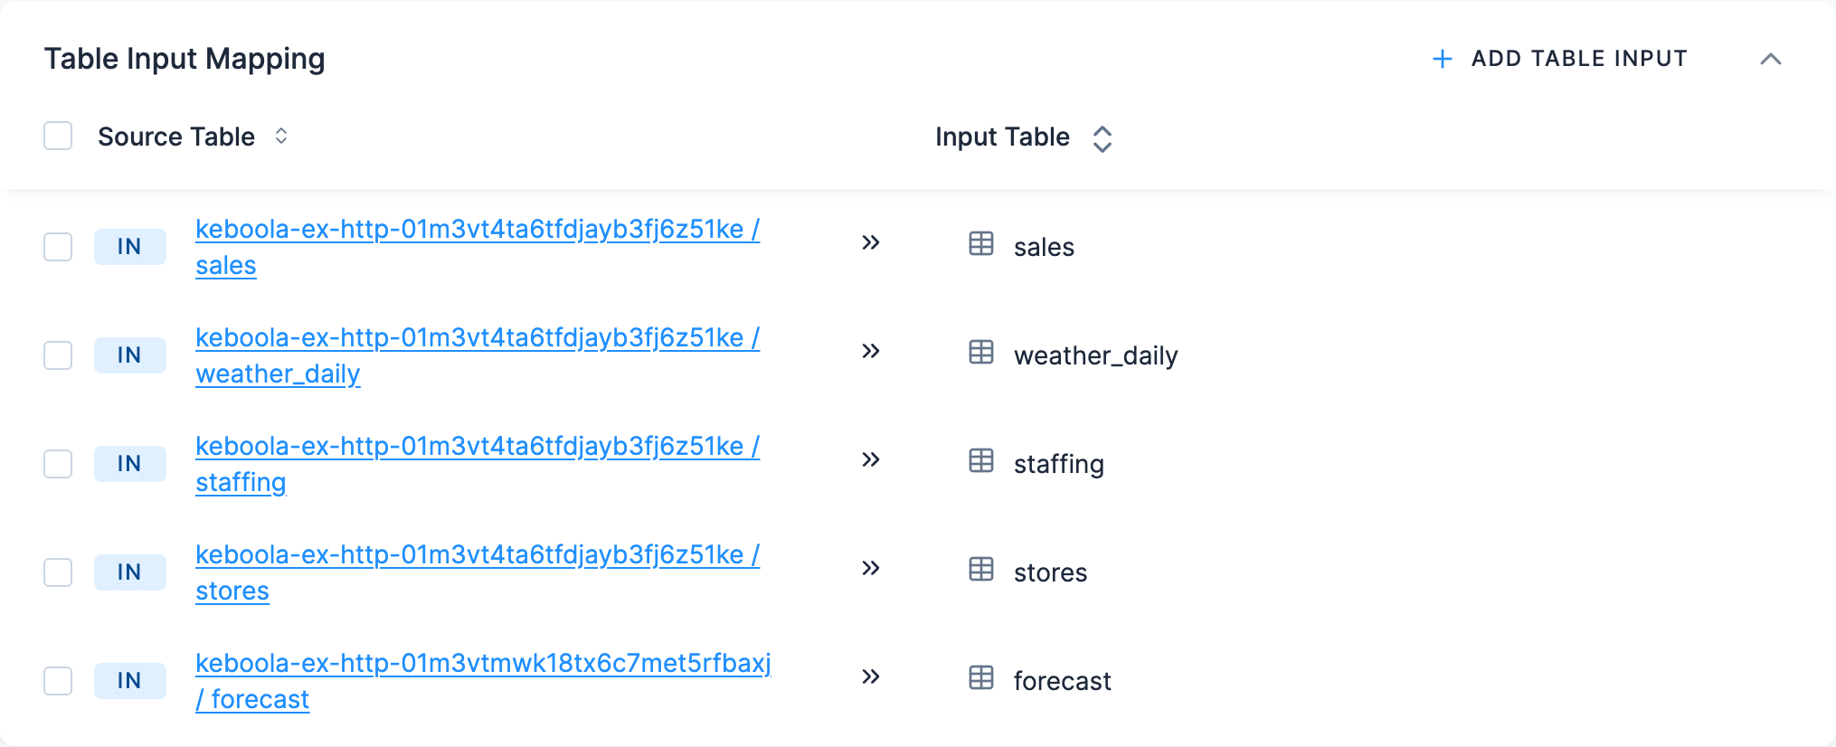Image resolution: width=1836 pixels, height=747 pixels.
Task: Toggle the select-all checkbox beside Source Table
Action: click(x=58, y=136)
